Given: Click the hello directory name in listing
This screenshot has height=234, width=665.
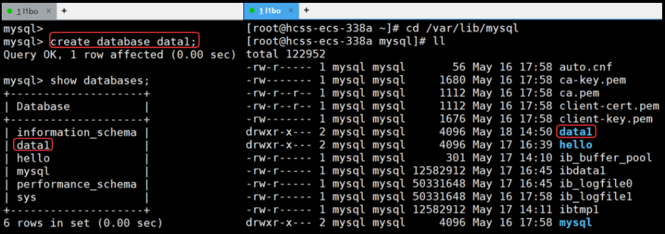Looking at the screenshot, I should coord(576,145).
